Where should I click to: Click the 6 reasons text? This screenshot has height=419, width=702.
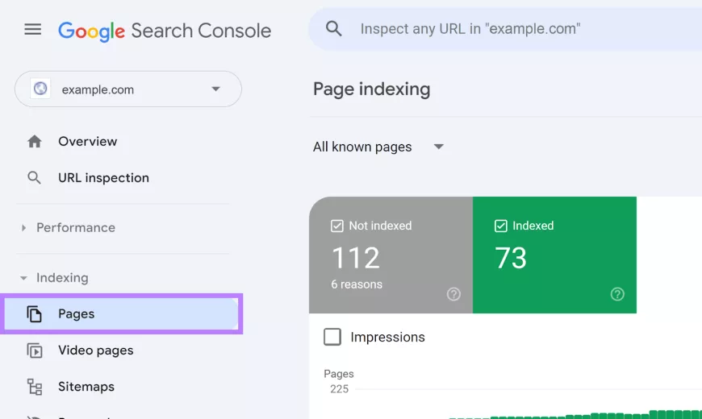pyautogui.click(x=357, y=284)
